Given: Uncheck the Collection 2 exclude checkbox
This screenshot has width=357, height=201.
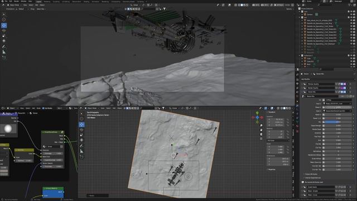Looking at the screenshot, I should tap(349, 56).
